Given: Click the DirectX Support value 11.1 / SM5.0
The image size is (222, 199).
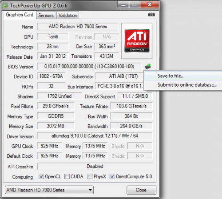Looking at the screenshot, I should pyautogui.click(x=135, y=96).
